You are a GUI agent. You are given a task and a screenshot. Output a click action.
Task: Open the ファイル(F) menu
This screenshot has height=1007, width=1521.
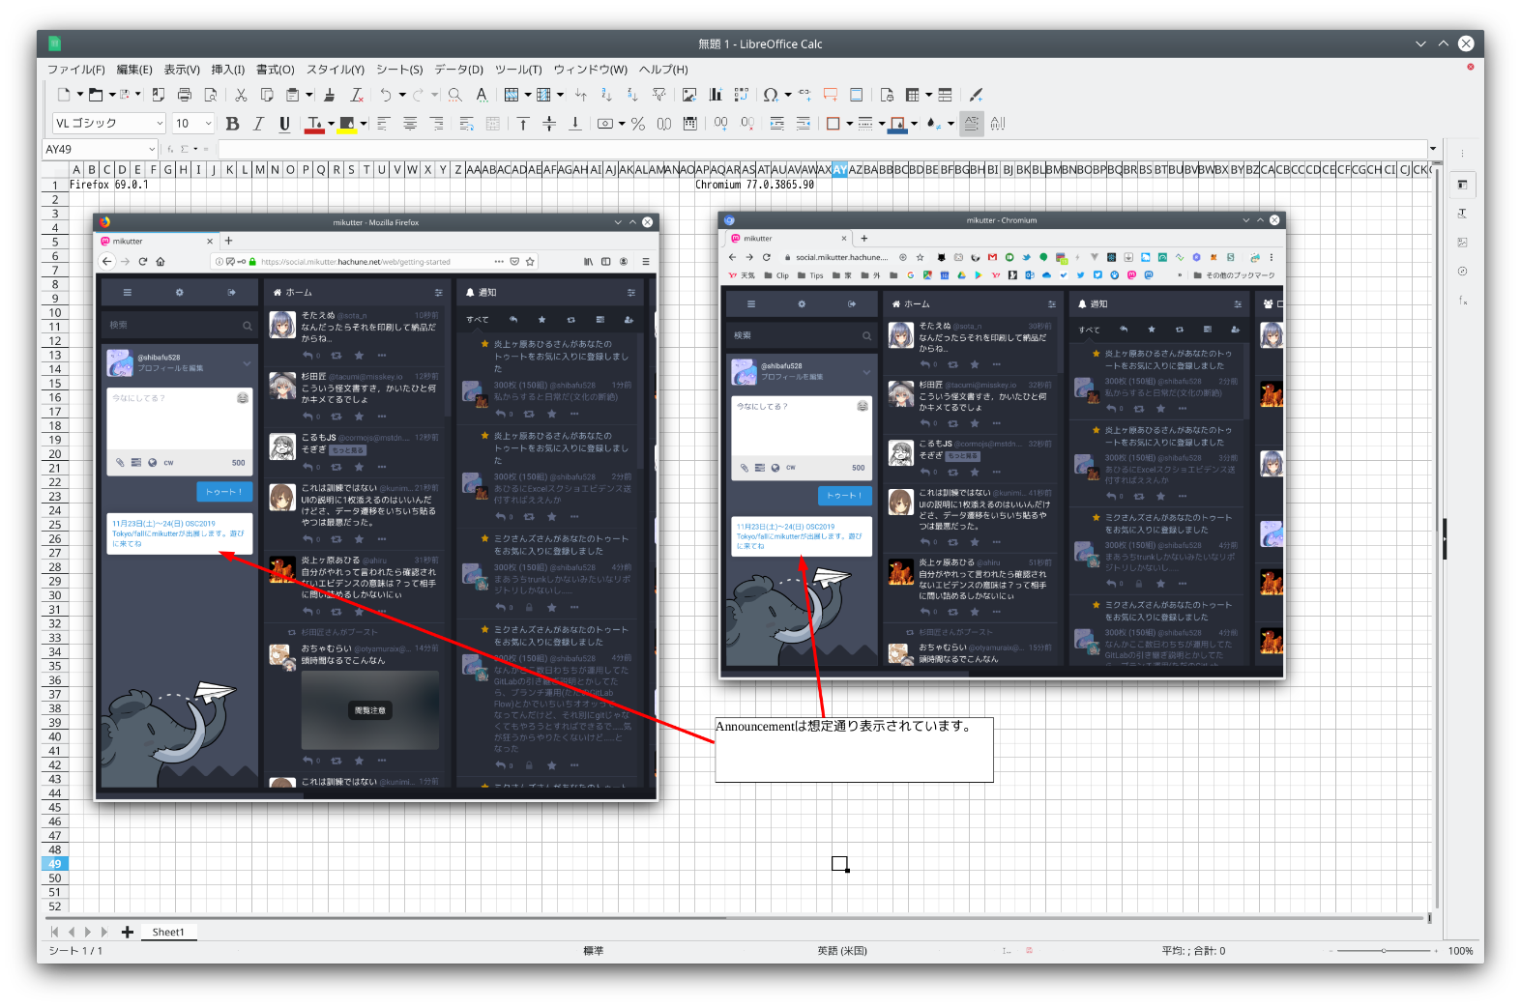[x=76, y=70]
